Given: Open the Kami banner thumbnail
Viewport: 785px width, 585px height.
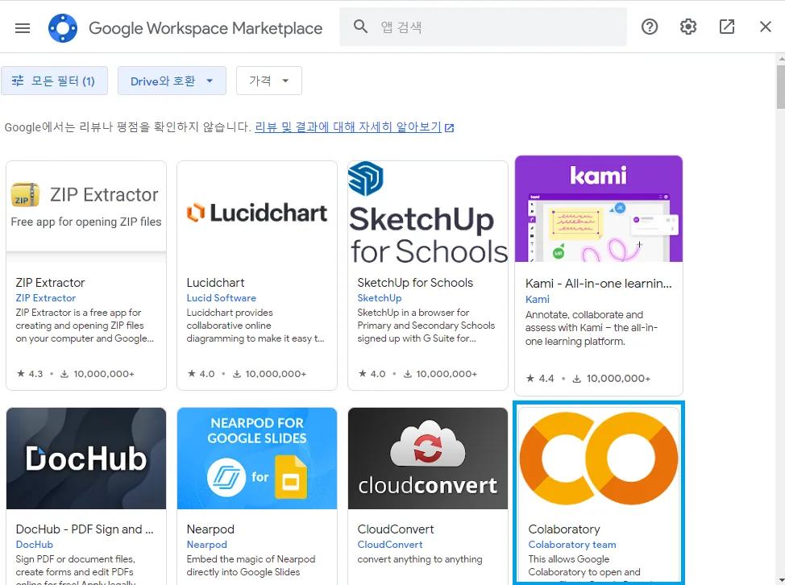Looking at the screenshot, I should click(599, 209).
